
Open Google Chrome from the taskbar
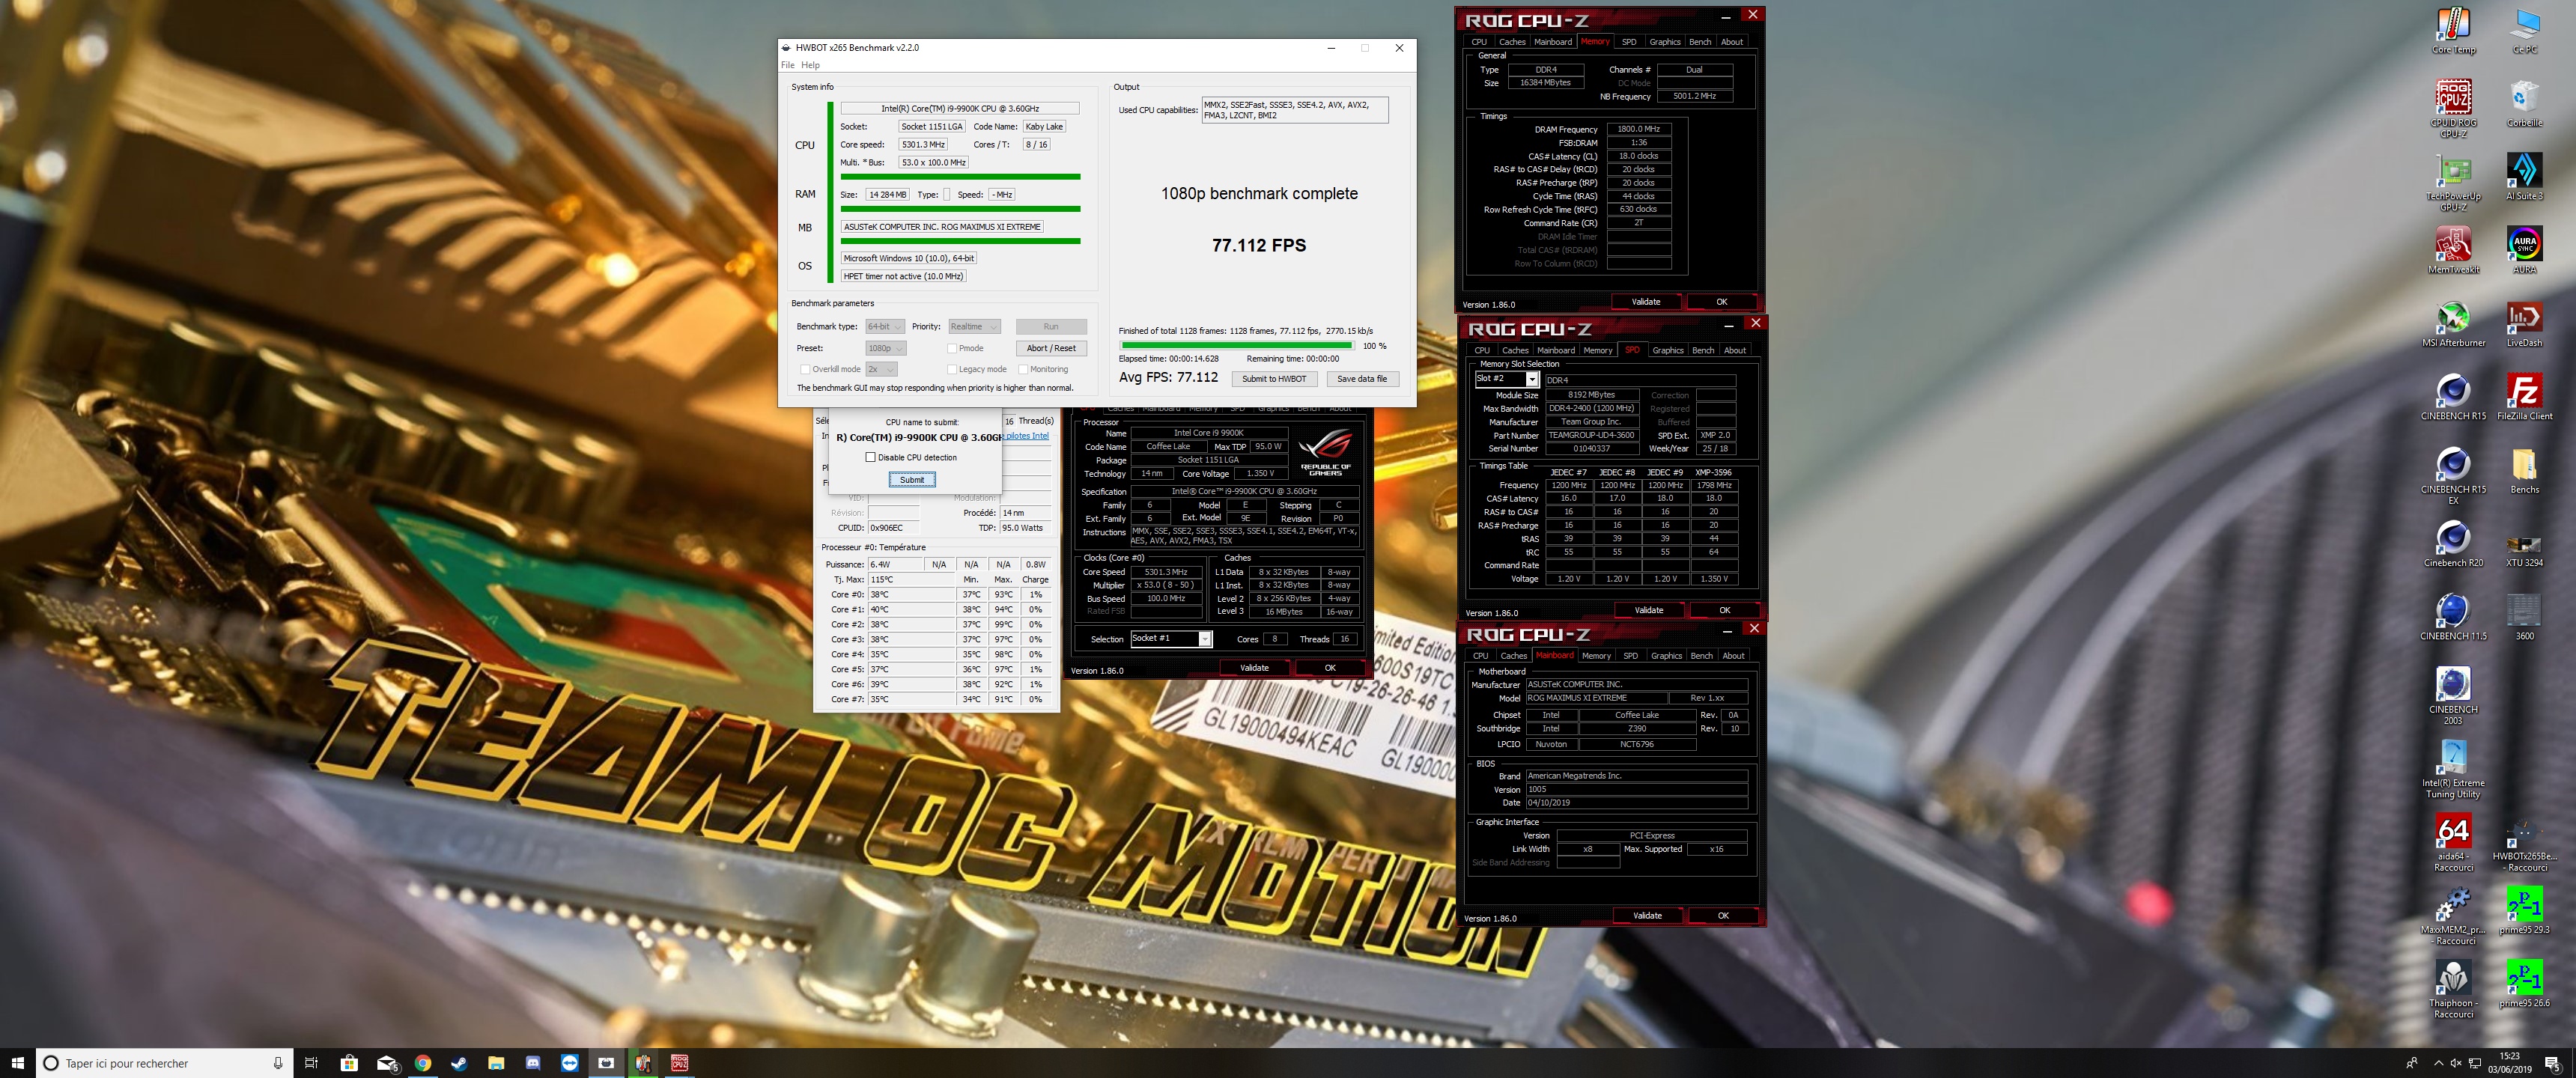point(423,1063)
